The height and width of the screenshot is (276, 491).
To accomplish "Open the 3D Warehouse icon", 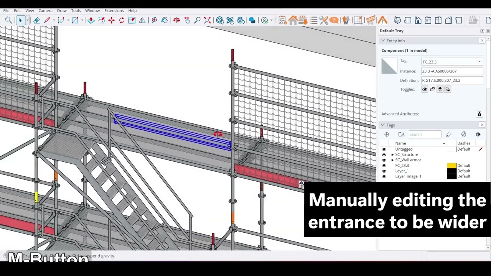I will point(220,20).
